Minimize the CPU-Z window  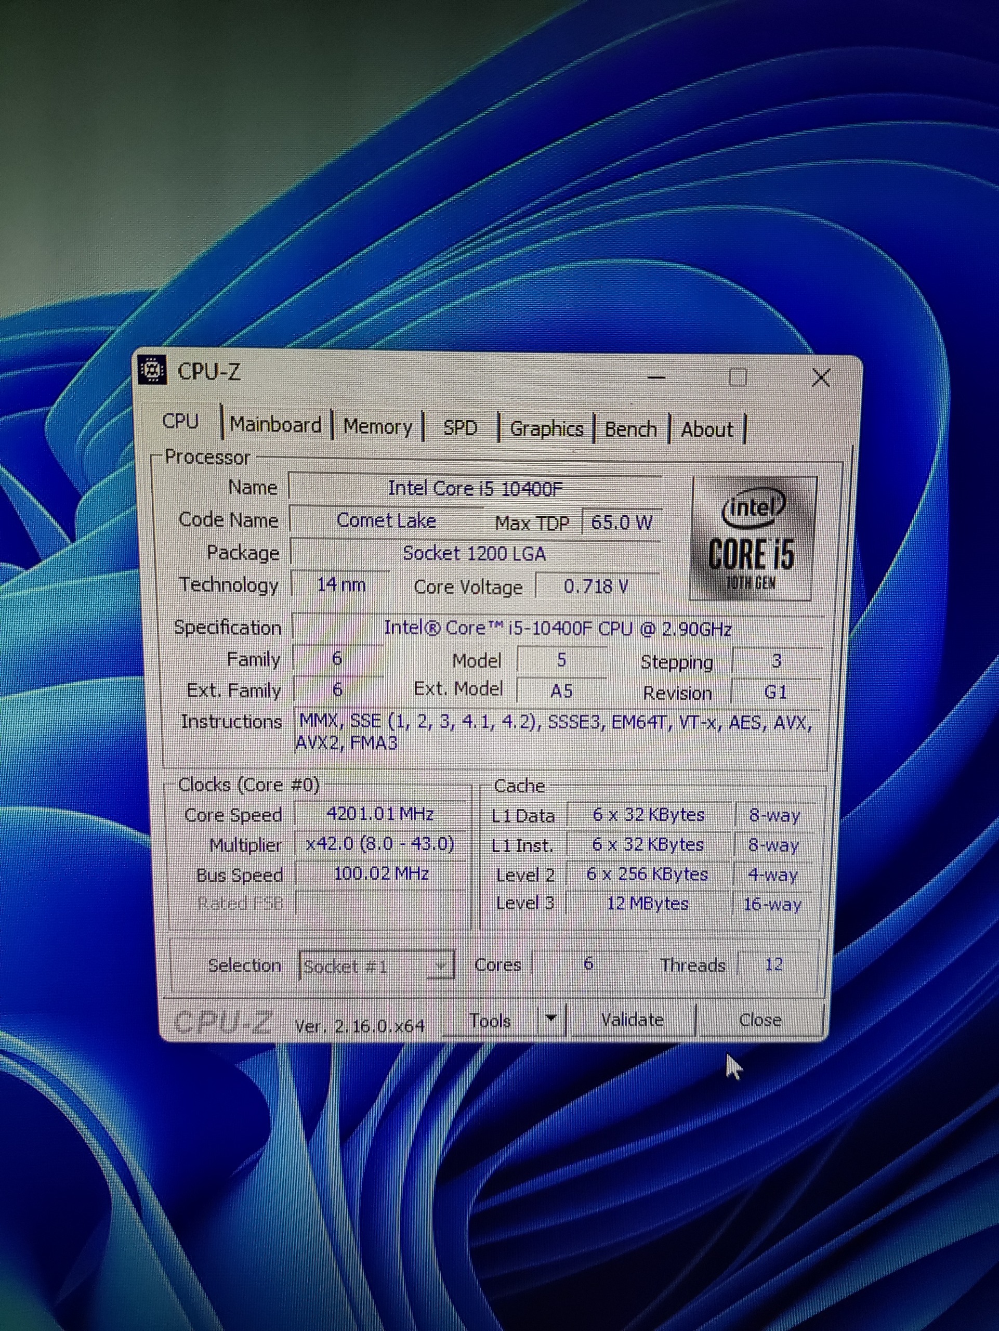click(656, 378)
